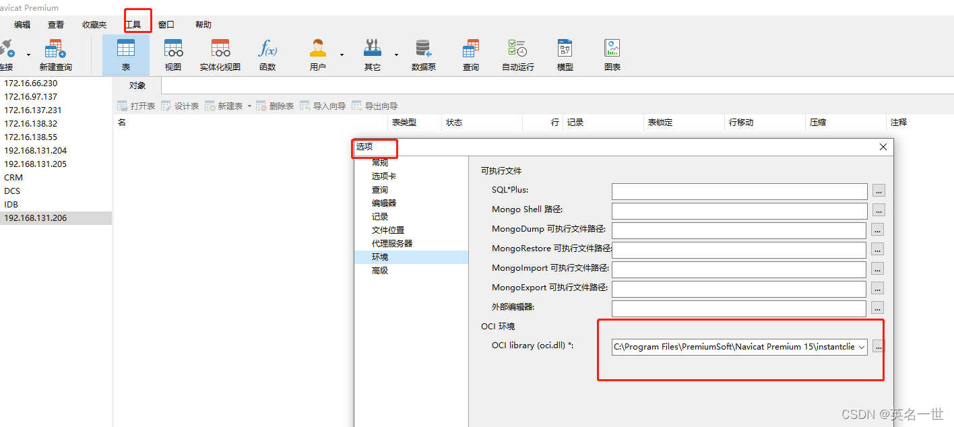Browse for the SQL*Plus executable
This screenshot has height=427, width=954.
[879, 191]
